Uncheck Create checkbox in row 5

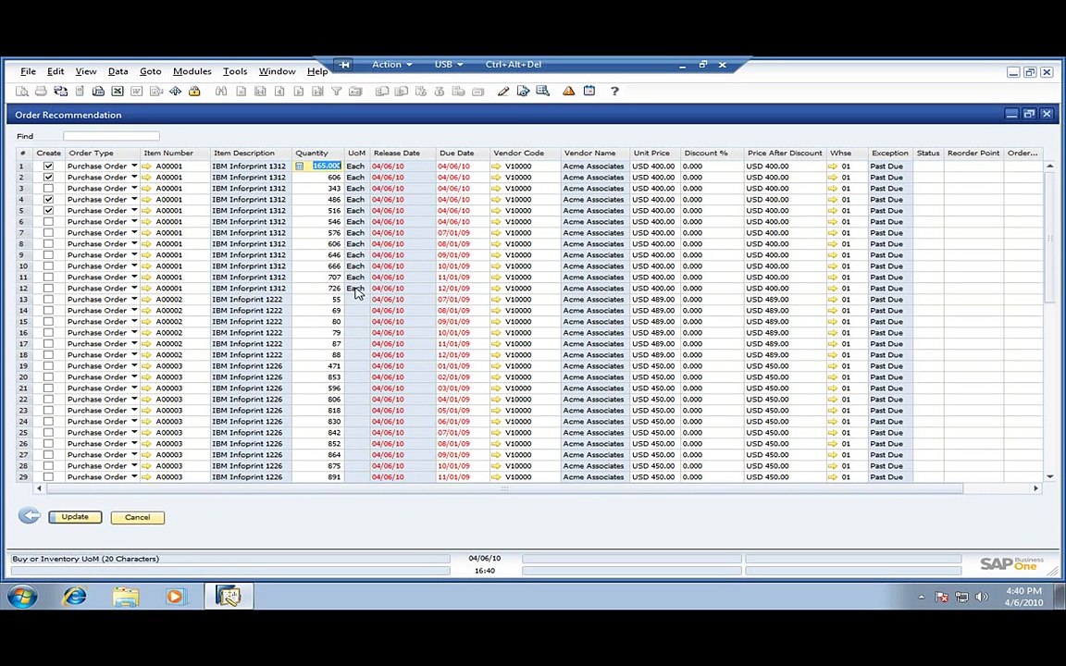48,210
